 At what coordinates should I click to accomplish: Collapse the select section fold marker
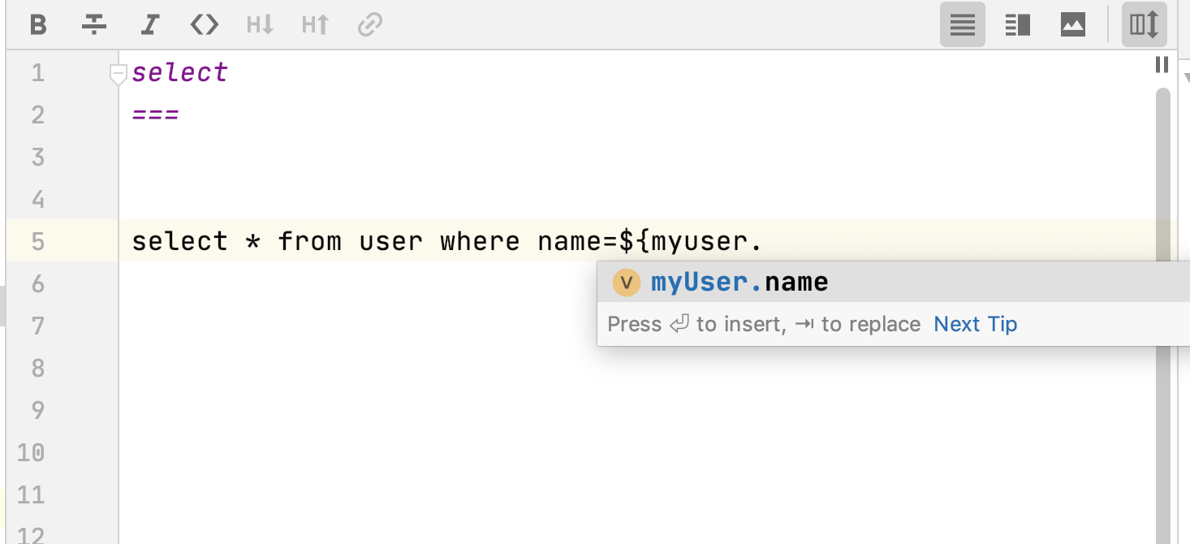119,75
